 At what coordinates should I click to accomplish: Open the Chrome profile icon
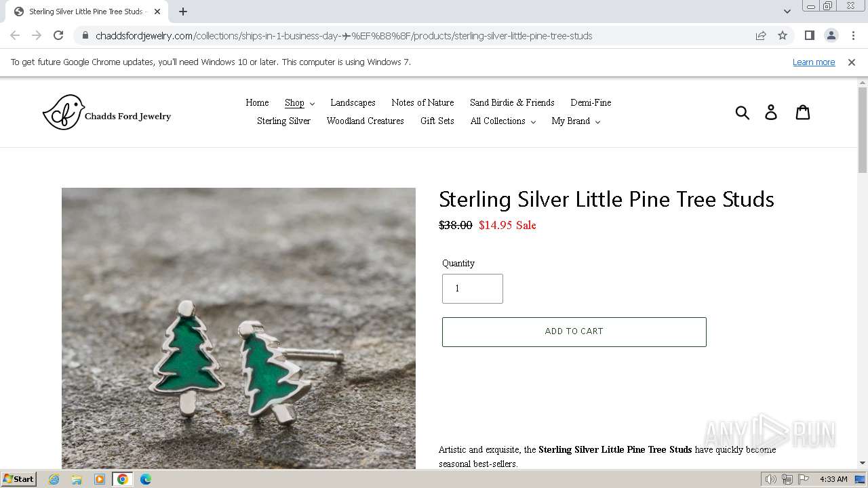831,36
